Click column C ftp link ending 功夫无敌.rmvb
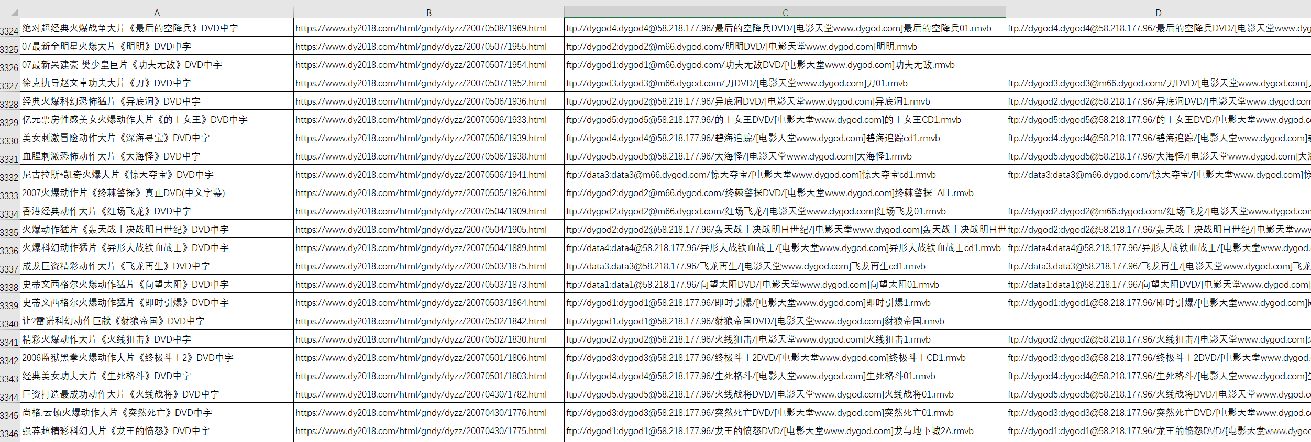The width and height of the screenshot is (1311, 442). pos(761,65)
